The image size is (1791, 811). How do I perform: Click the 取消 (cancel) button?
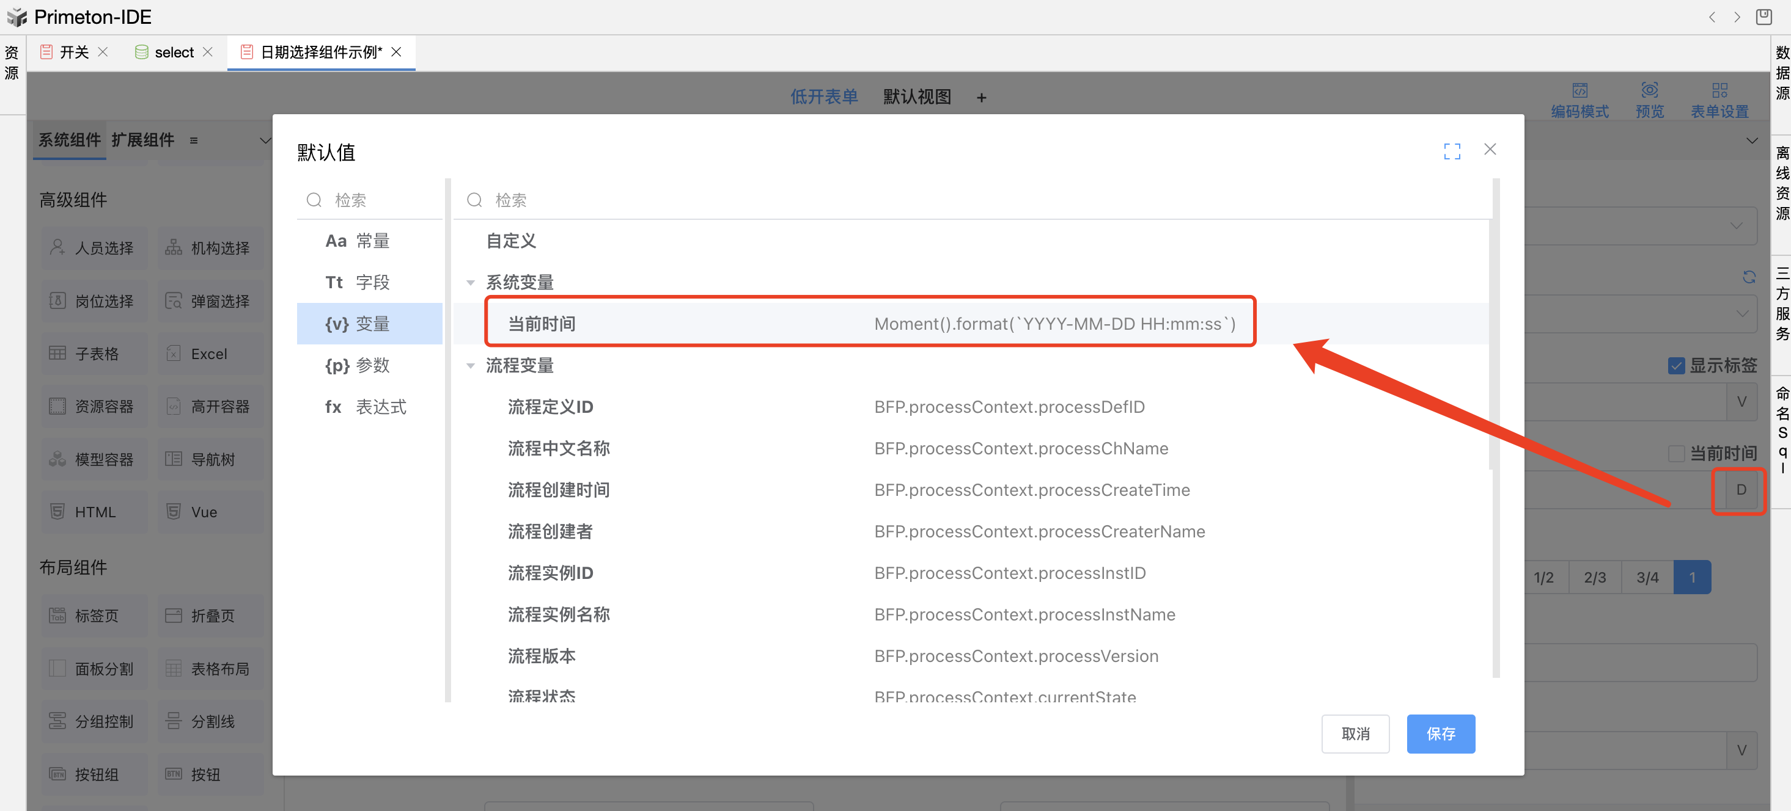1355,733
